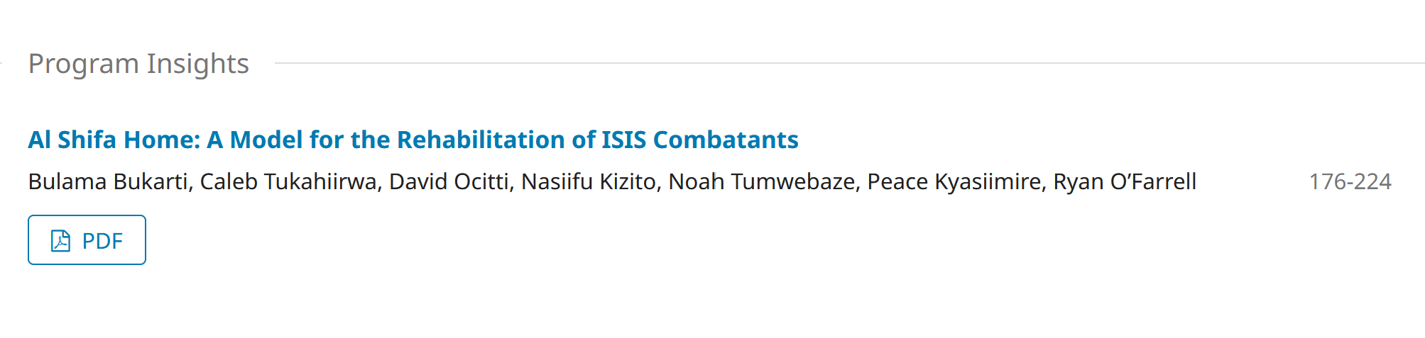The image size is (1425, 338).
Task: Click the divider line beside Program Insights
Action: 845,63
